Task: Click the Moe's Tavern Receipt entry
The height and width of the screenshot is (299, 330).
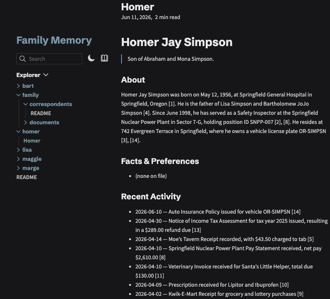Action: tap(224, 239)
